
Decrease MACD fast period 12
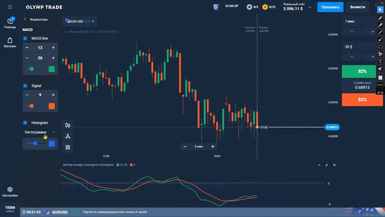pyautogui.click(x=27, y=48)
